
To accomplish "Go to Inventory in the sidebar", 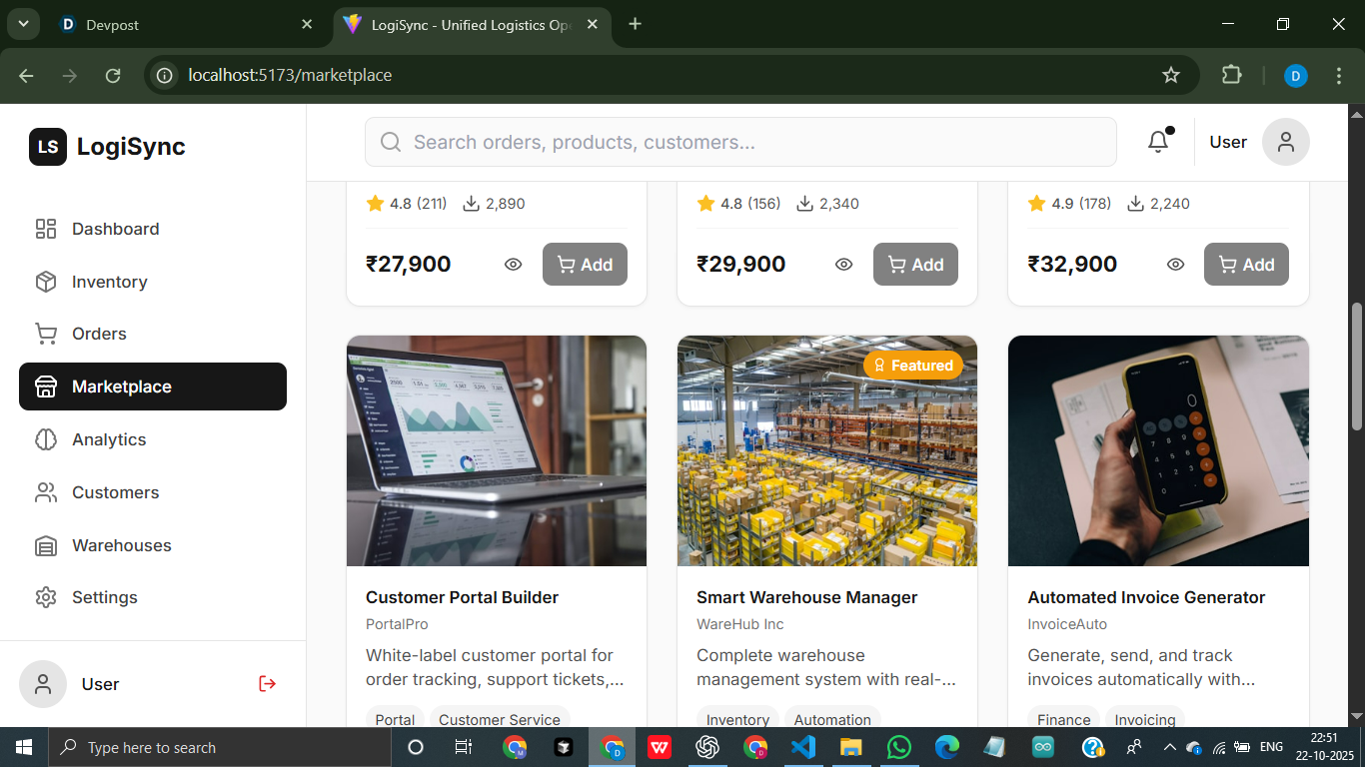I will (x=153, y=282).
